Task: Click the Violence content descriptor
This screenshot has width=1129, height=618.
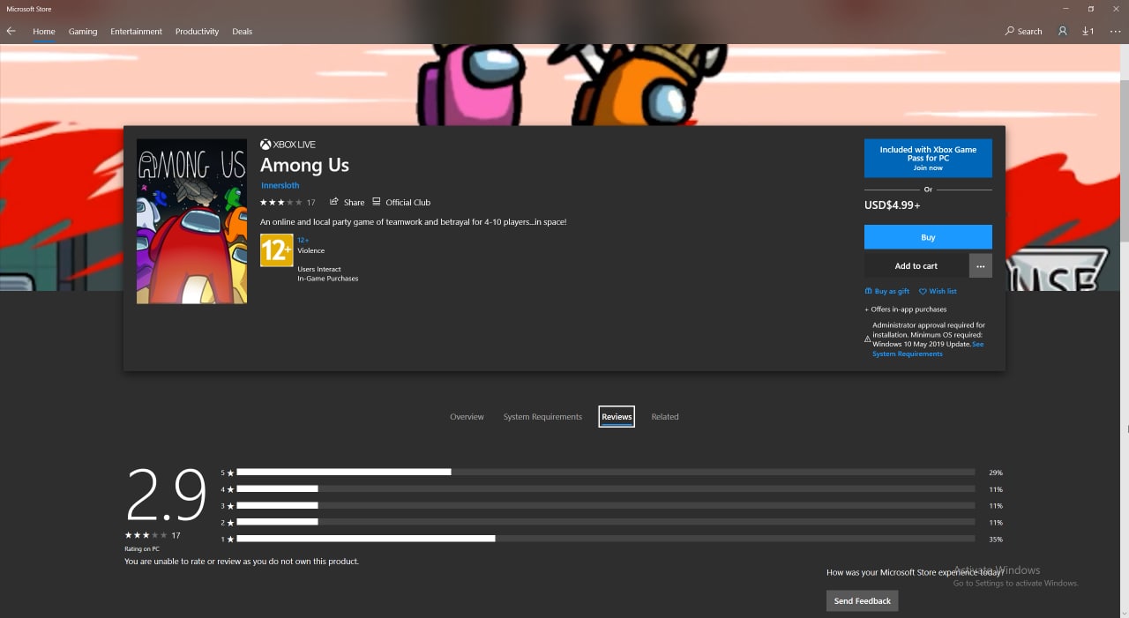Action: 311,250
